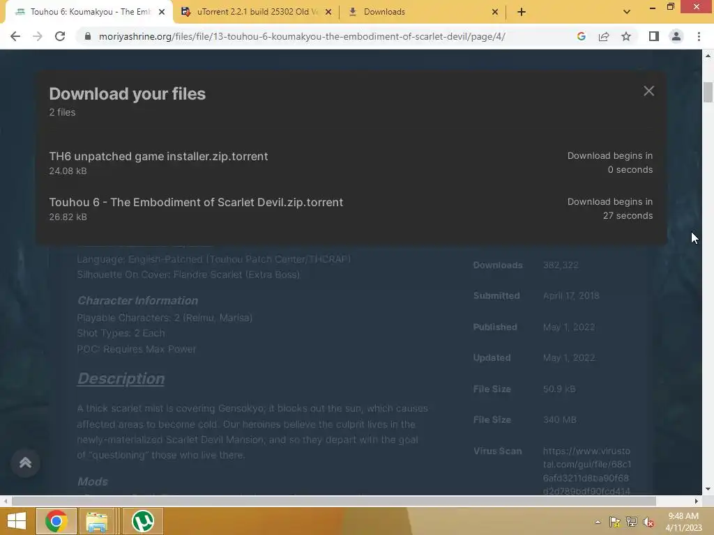Click the horizontal scrollbar thumb

[334, 501]
